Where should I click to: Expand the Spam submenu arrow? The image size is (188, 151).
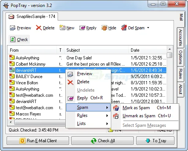pyautogui.click(x=107, y=107)
